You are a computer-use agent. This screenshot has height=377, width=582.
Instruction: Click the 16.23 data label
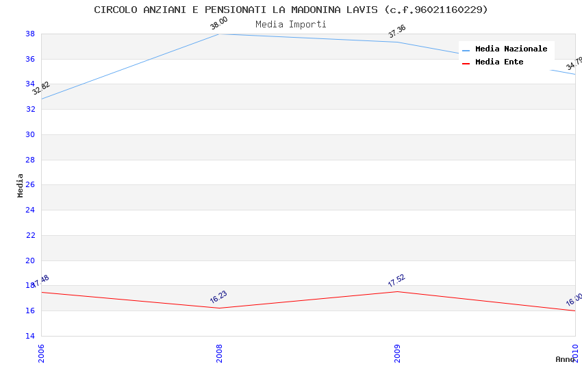tap(218, 297)
